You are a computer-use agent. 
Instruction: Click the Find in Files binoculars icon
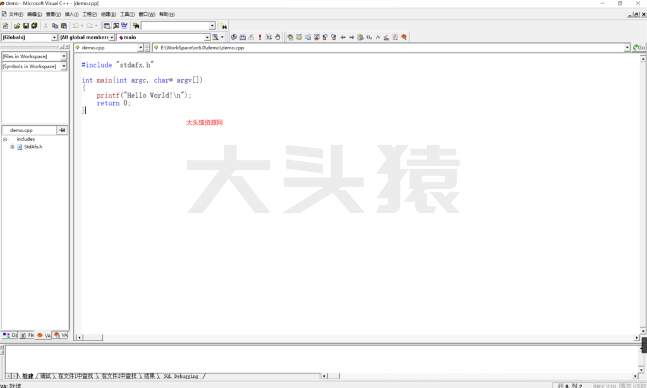coord(136,26)
